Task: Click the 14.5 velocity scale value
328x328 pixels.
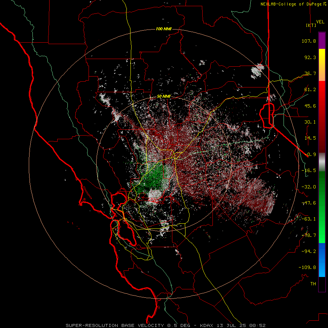Action: click(x=310, y=138)
